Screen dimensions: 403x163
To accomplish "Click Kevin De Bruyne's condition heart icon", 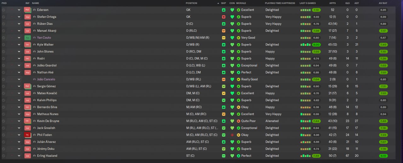I will 232,121.
